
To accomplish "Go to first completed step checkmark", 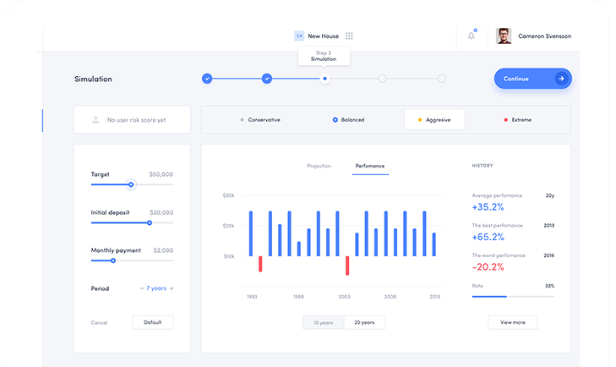I will [x=207, y=79].
